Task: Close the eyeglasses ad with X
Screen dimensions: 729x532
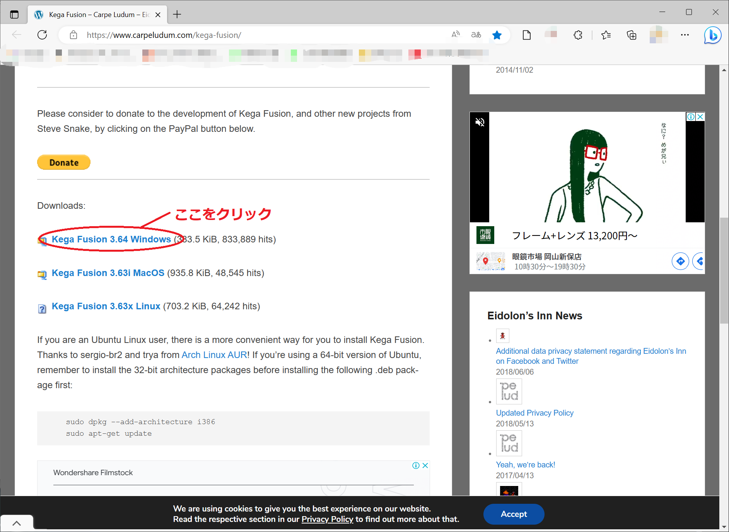Action: (700, 117)
